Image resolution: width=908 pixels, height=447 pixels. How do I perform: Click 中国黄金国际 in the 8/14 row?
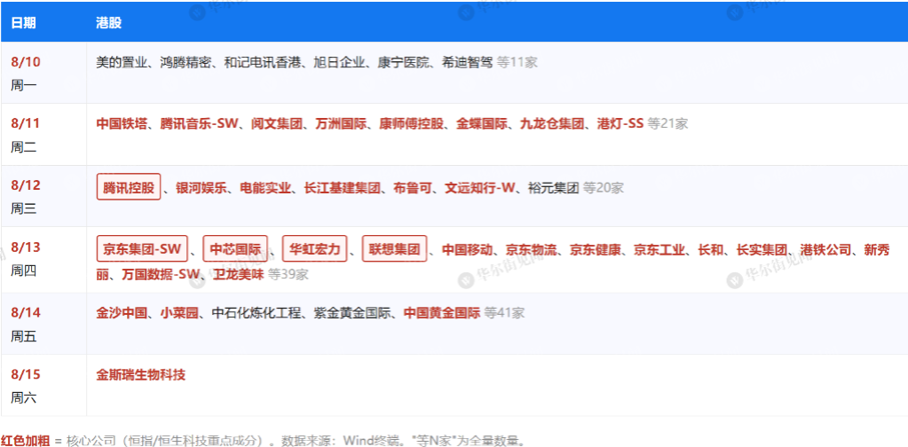(442, 313)
